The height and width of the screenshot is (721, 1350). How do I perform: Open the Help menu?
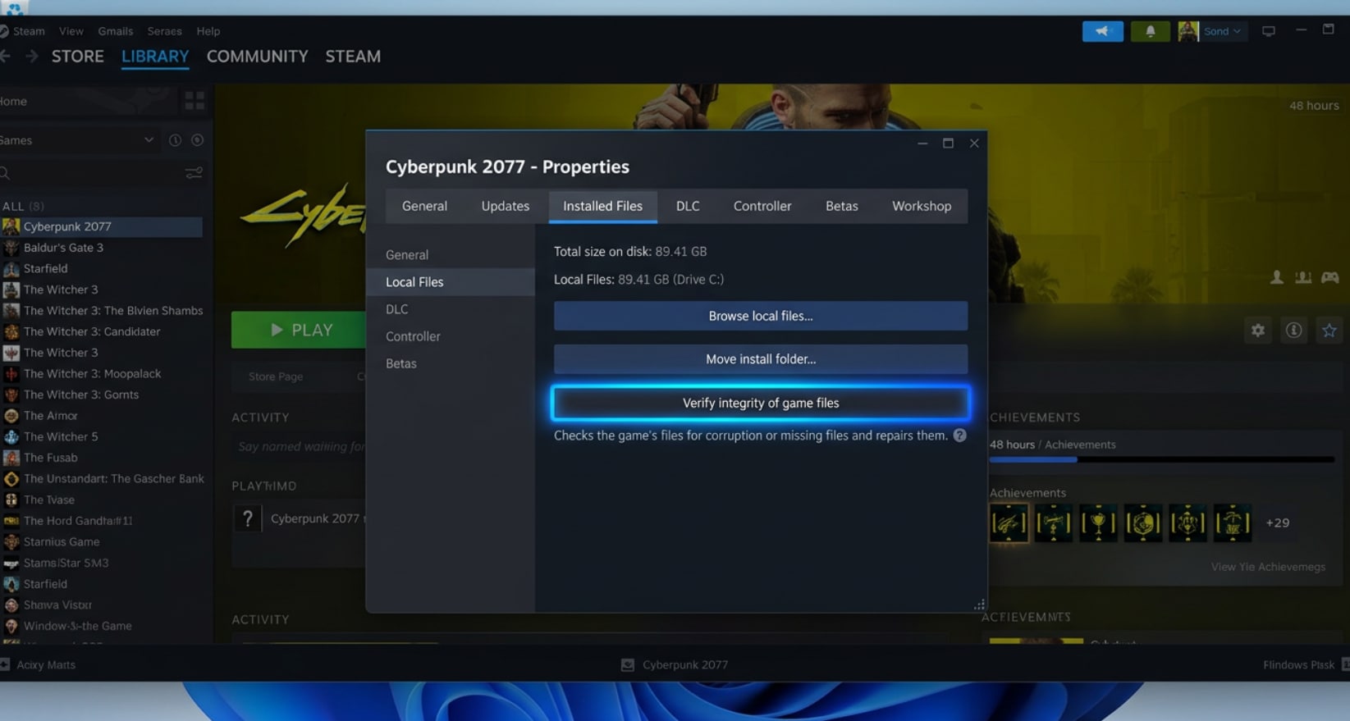(x=208, y=31)
